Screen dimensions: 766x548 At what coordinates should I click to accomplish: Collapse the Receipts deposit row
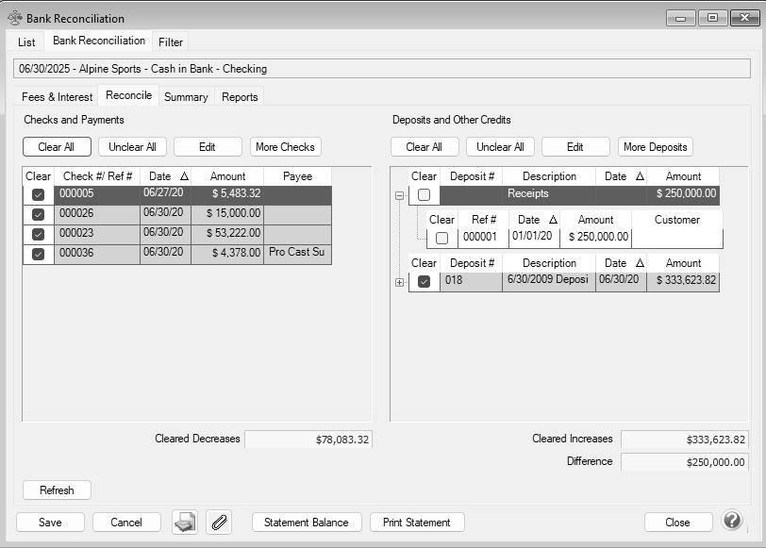399,195
